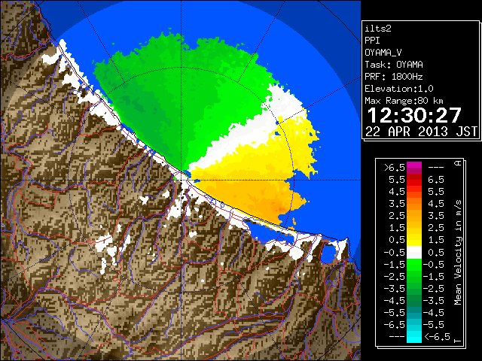The width and height of the screenshot is (482, 361).
Task: Click the '-5.5' label in the legend's right column
Action: [x=434, y=325]
